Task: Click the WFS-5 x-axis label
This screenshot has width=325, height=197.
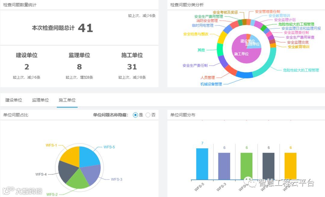Action: [x=200, y=187]
